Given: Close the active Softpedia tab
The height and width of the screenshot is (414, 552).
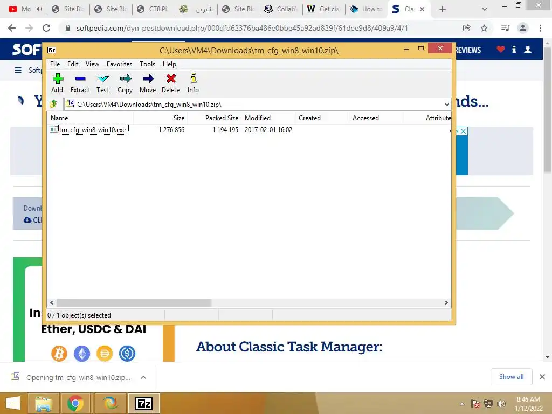Looking at the screenshot, I should 422,10.
